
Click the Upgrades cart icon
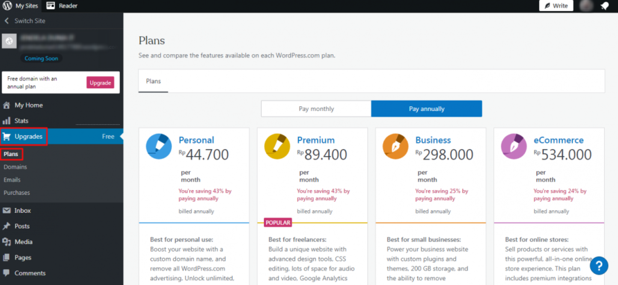tap(6, 137)
